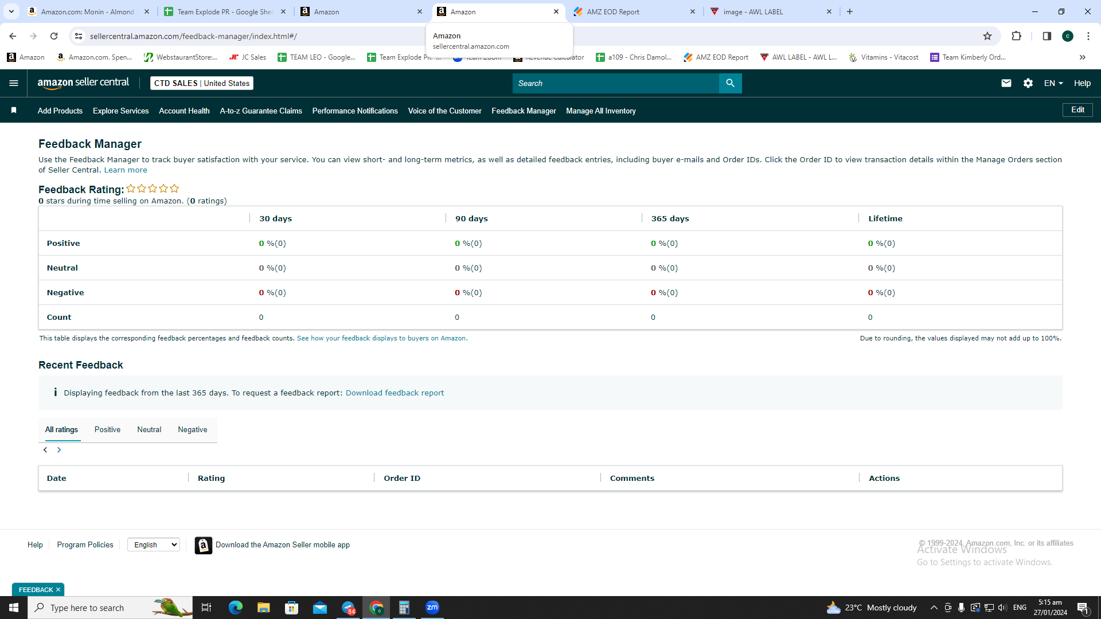Click the Edit button in navigation bar
The height and width of the screenshot is (619, 1101).
[x=1077, y=110]
